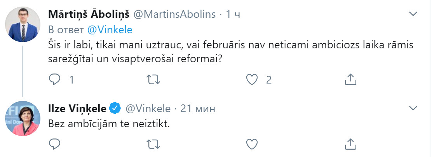Viewport: 432px width, 157px height.
Task: Expand options menu on Viņķele's tweet
Action: [x=413, y=108]
